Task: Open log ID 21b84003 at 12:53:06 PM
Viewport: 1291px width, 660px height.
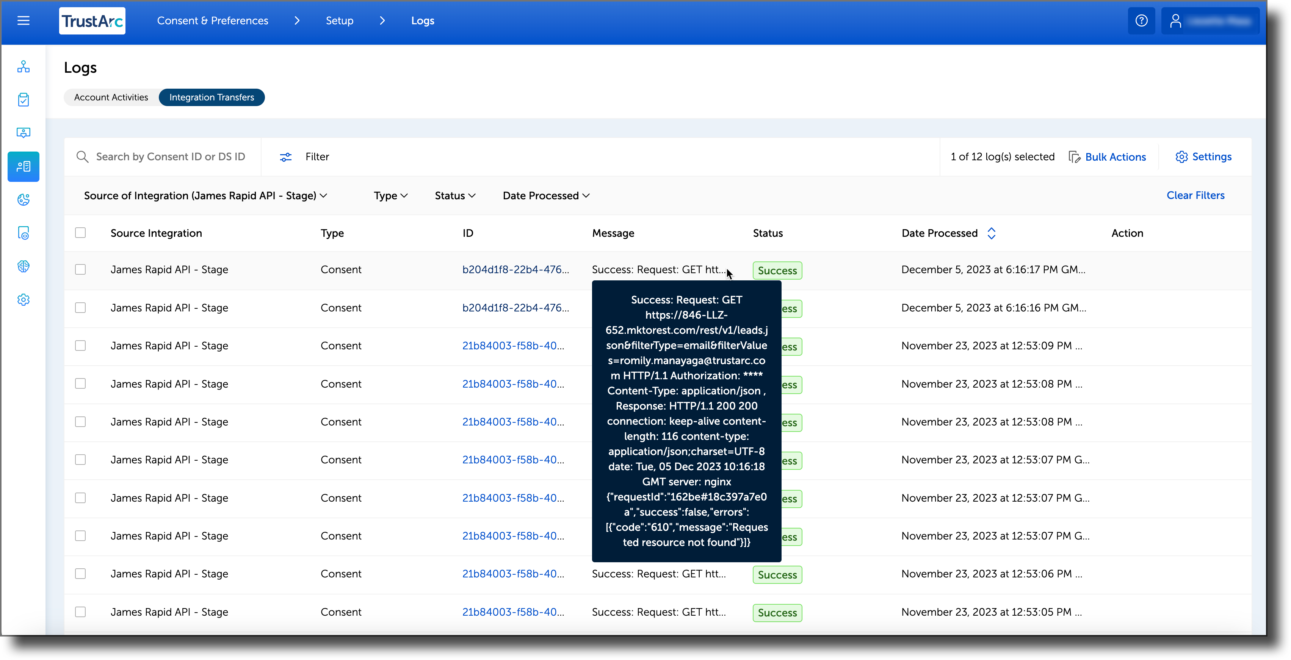Action: pyautogui.click(x=513, y=574)
